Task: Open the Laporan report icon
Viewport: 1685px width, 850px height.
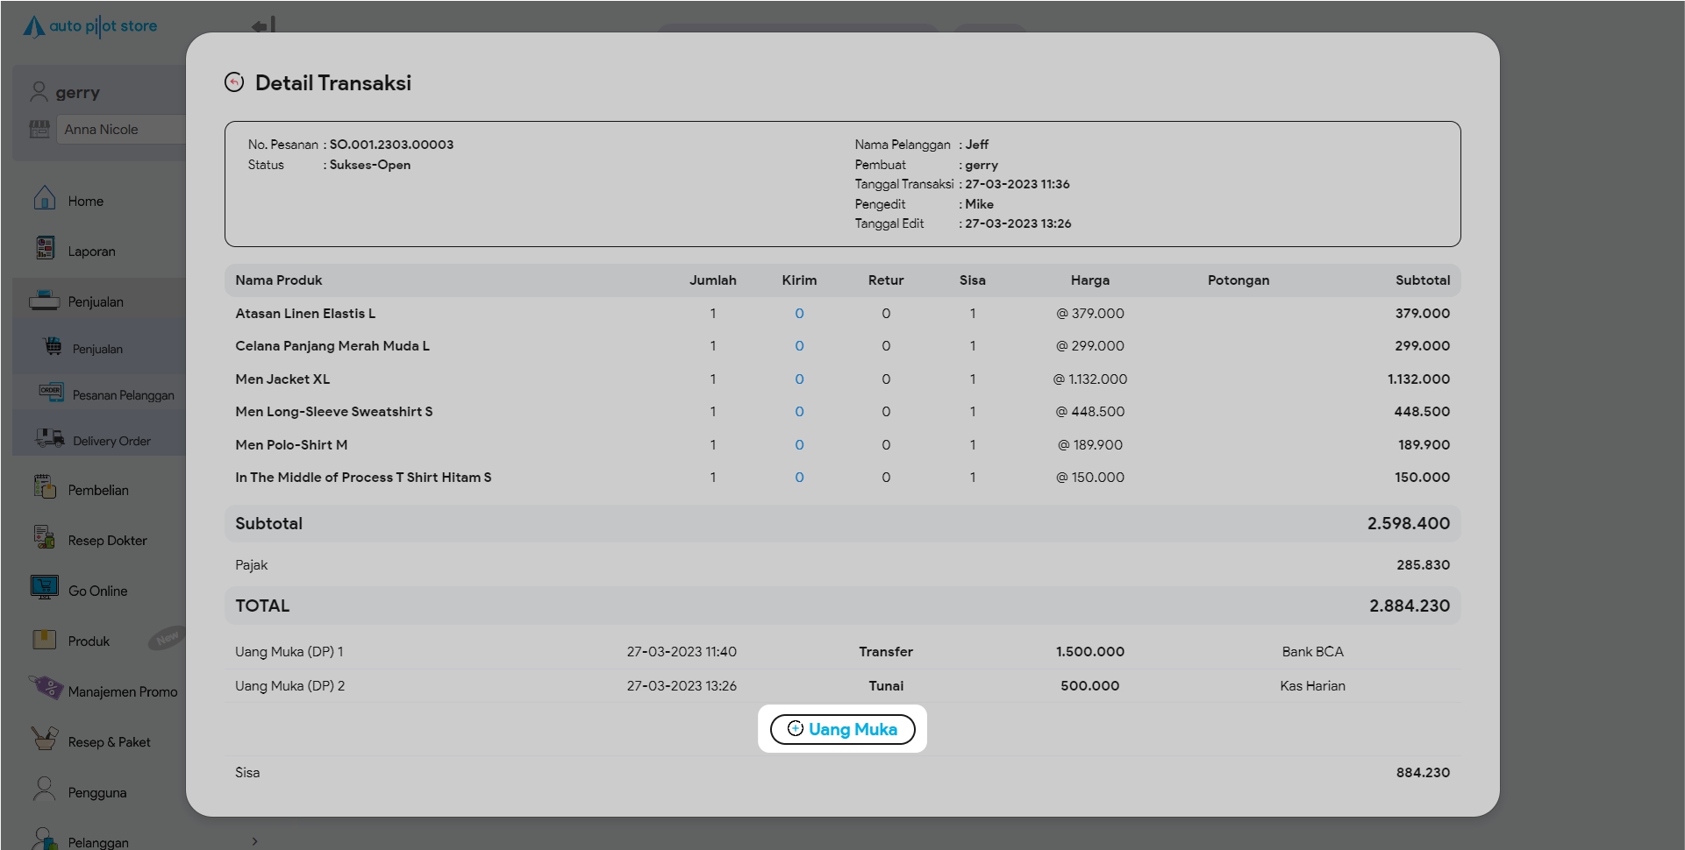Action: coord(45,249)
